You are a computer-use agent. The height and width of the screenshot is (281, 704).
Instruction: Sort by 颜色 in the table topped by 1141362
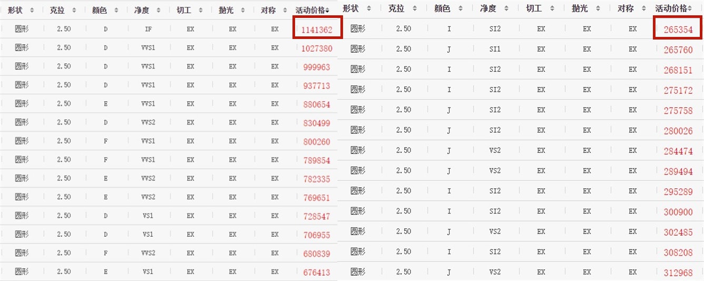[116, 11]
